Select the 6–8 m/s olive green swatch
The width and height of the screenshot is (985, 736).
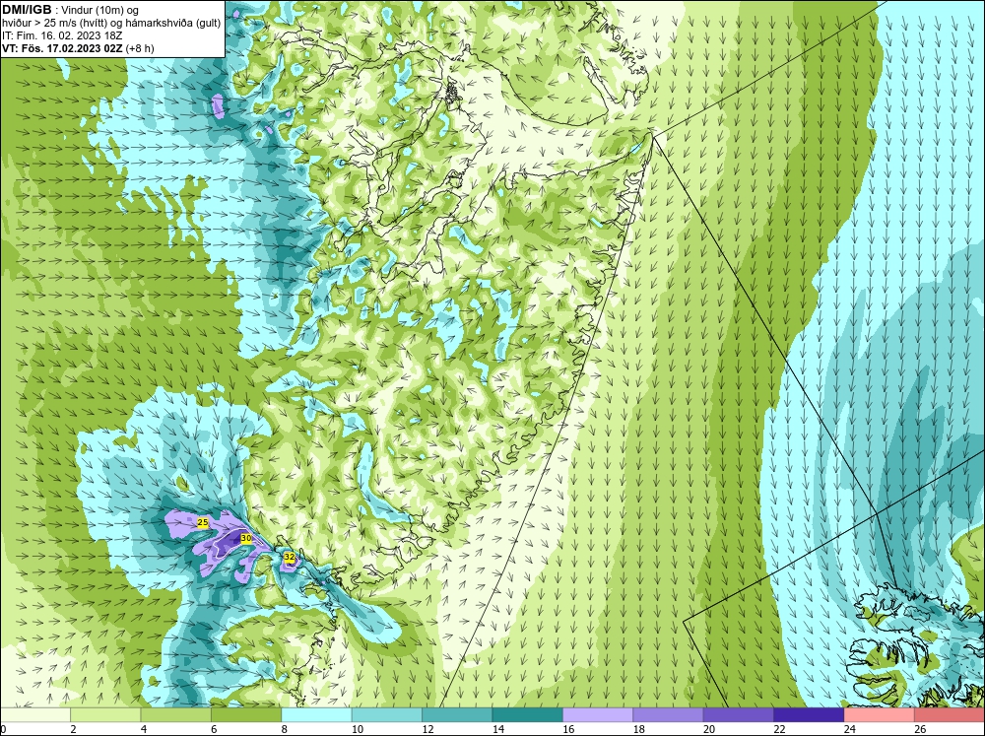246,714
